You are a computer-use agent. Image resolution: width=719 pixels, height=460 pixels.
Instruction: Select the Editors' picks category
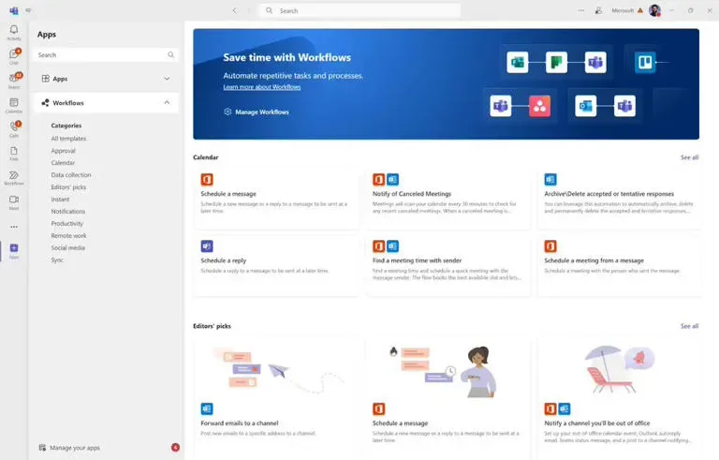point(68,186)
